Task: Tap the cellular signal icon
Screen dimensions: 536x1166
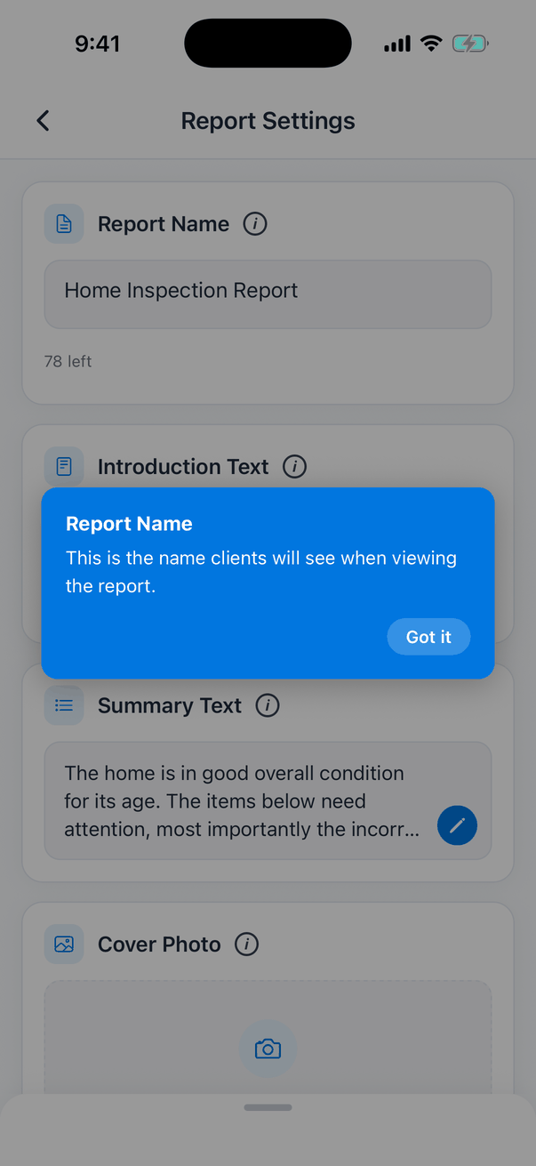Action: pos(397,44)
